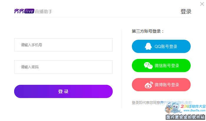Click the 2345软件大全 watermark text
The image size is (206, 121).
pyautogui.click(x=193, y=106)
